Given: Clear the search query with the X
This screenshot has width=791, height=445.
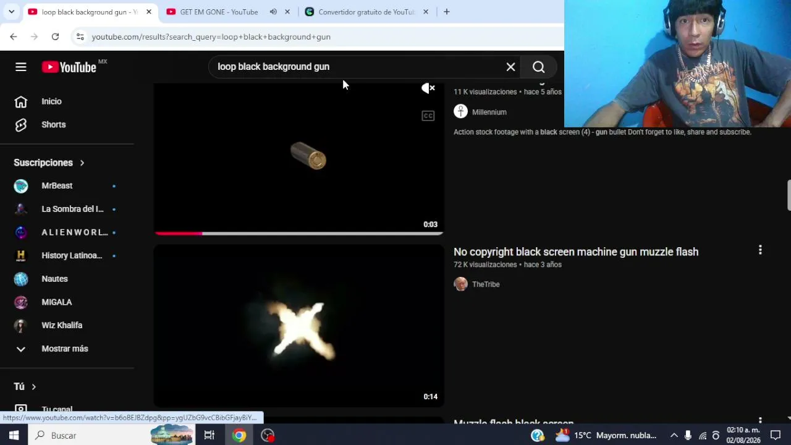Looking at the screenshot, I should coord(510,67).
